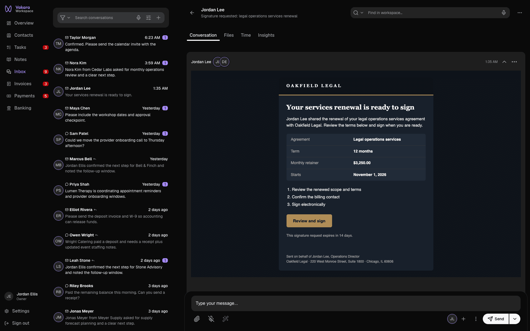Add recipient with composer plus icon
Screen dimensions: 530x331
463,319
